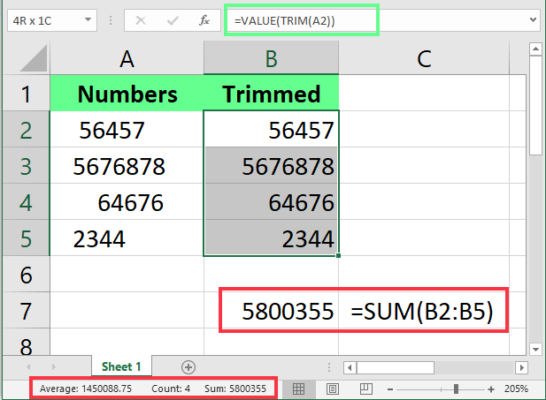The height and width of the screenshot is (400, 546).
Task: Click the horizontal scrollbar thumb
Action: (396, 367)
